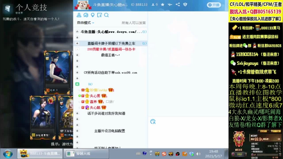
Task: Click the 个人竞技 mode logo icon
Action: click(7, 9)
